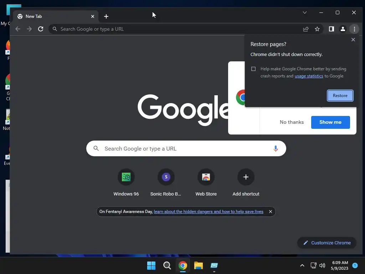
Task: Open taskbar Search
Action: (167, 265)
